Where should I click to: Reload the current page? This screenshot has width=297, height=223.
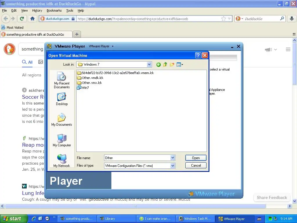[x=22, y=19]
